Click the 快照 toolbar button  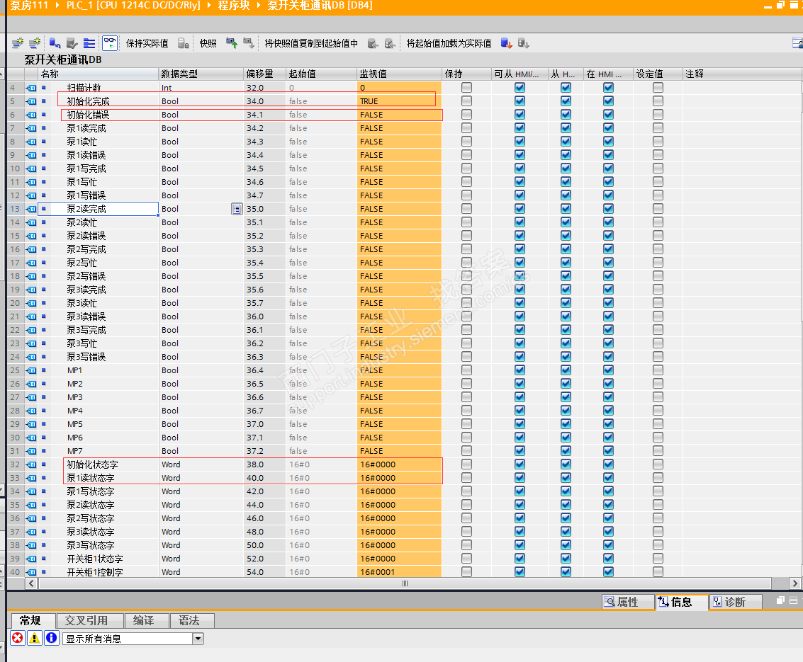pos(208,43)
